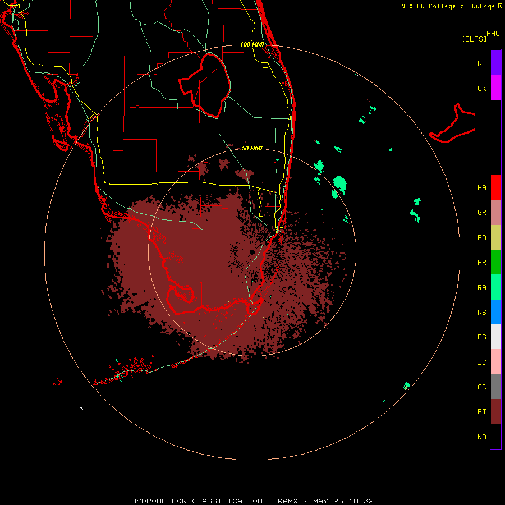Click the HR green legend swatch
This screenshot has width=505, height=505.
(x=495, y=263)
